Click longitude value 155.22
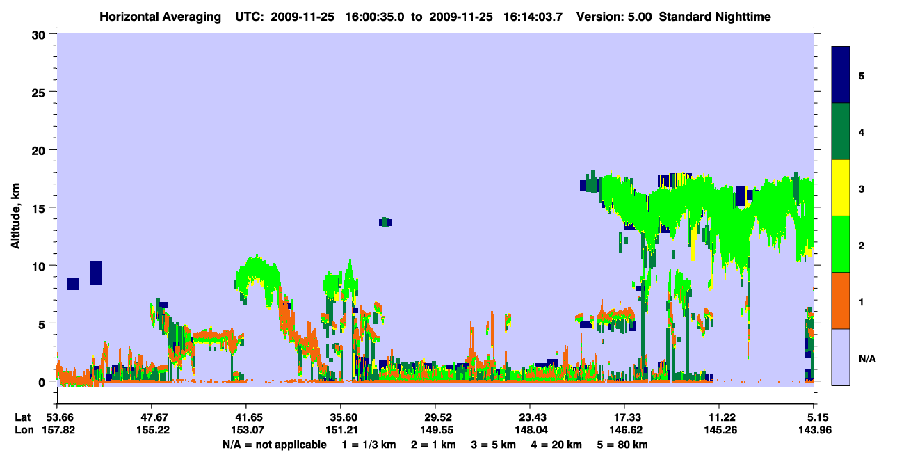This screenshot has width=904, height=464. click(x=152, y=430)
